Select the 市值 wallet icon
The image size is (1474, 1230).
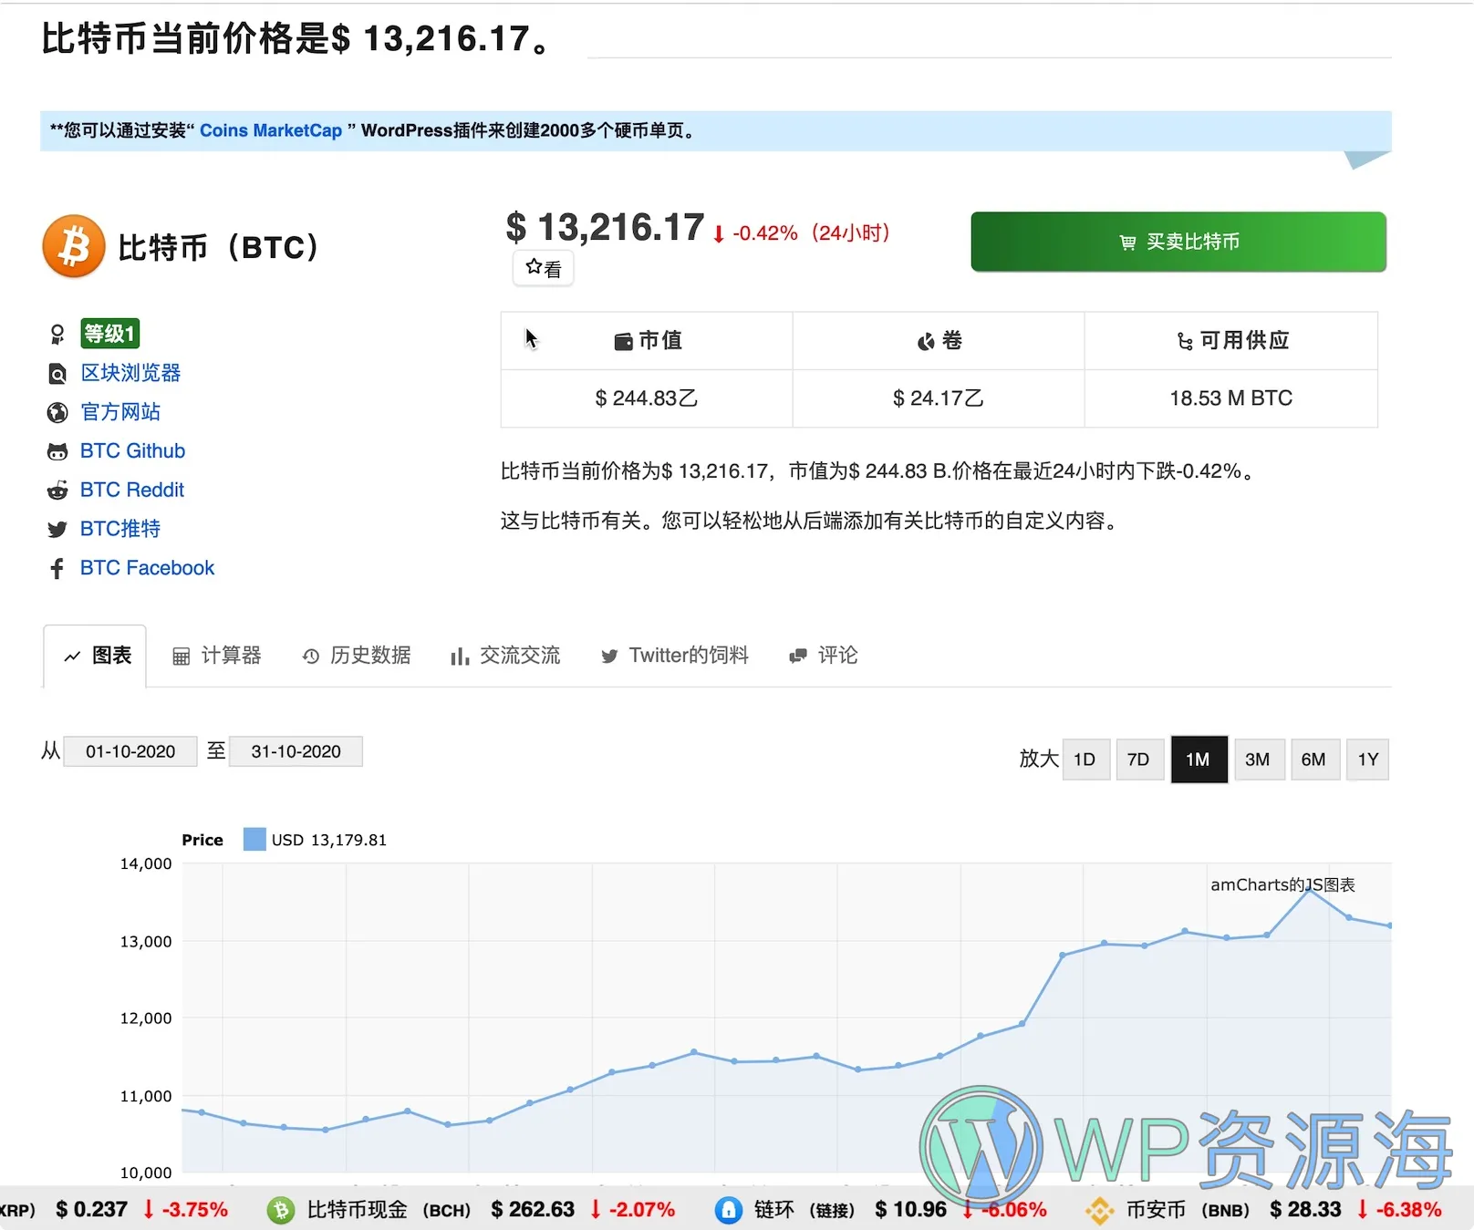point(623,340)
